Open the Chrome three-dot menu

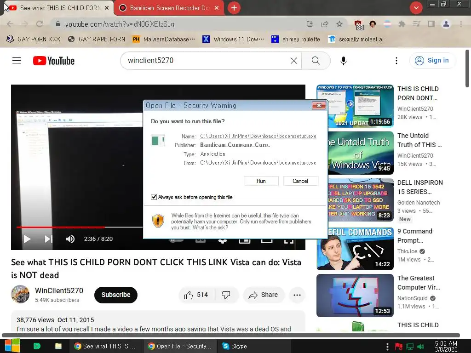pos(461,24)
